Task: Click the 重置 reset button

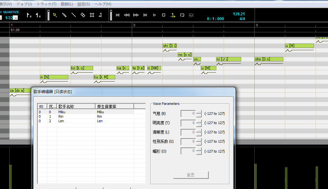Action: point(191,175)
